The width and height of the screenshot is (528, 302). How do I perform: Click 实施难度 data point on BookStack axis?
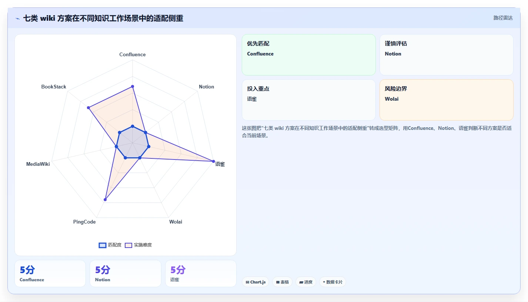pyautogui.click(x=88, y=108)
